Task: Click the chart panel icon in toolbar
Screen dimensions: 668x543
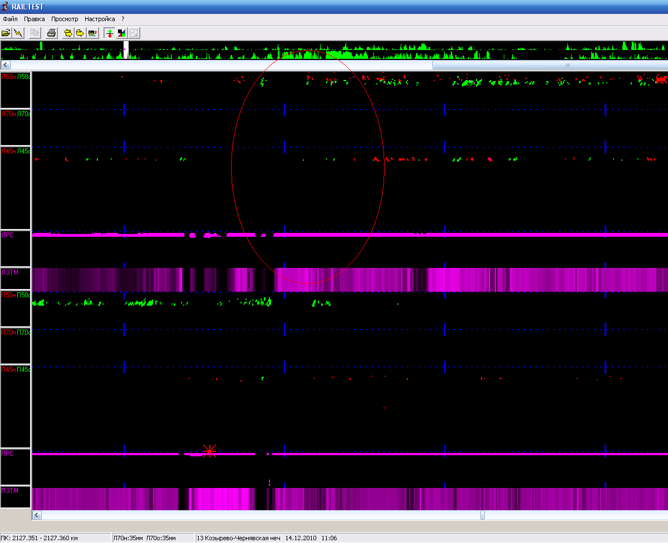Action: pyautogui.click(x=92, y=33)
